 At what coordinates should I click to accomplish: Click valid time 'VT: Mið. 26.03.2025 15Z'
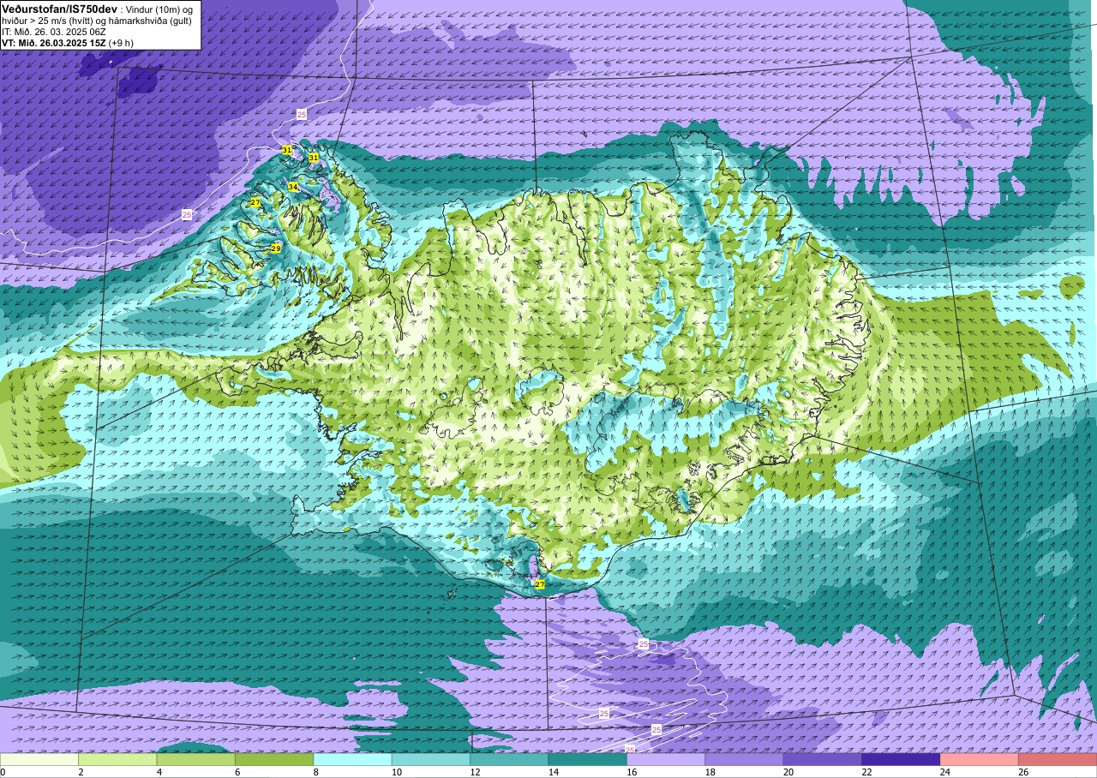click(x=56, y=42)
